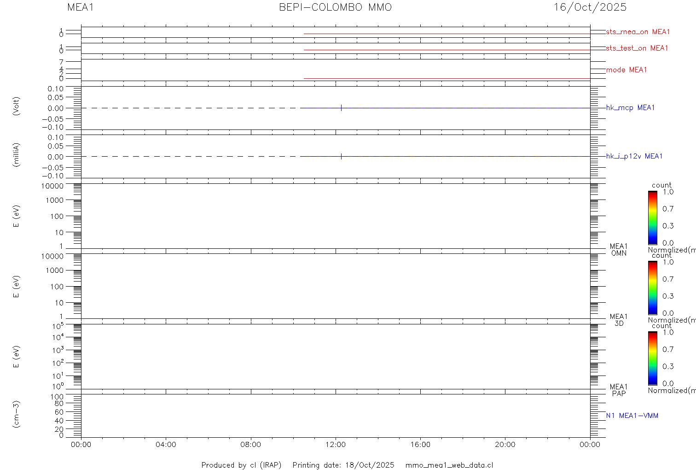Viewport: 696px width, 470px height.
Task: Click the 12:00 time axis label
Action: 336,445
